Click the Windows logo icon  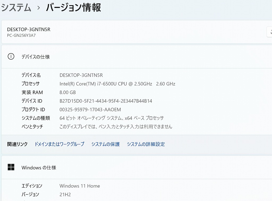11,167
